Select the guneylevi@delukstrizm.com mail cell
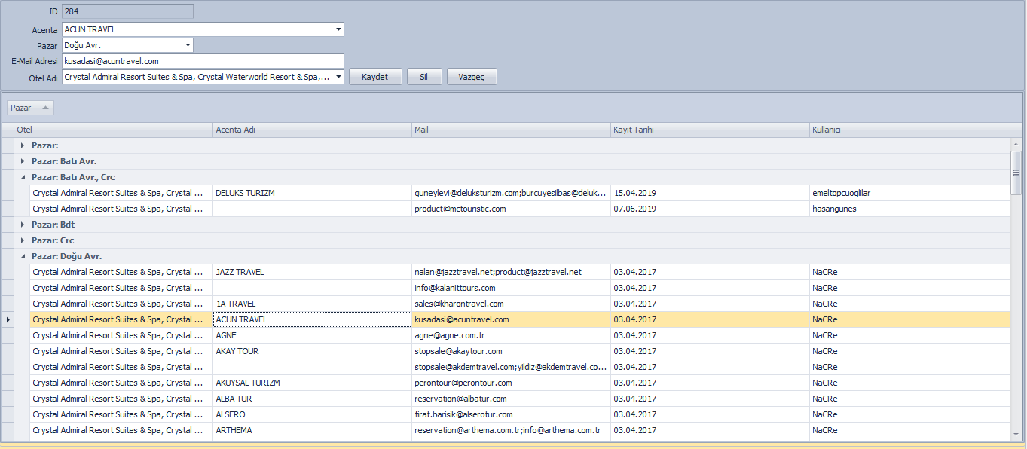 512,193
